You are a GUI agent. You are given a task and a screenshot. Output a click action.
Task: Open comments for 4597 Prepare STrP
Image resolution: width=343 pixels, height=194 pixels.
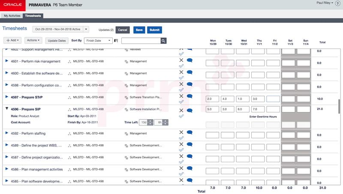[x=189, y=97]
